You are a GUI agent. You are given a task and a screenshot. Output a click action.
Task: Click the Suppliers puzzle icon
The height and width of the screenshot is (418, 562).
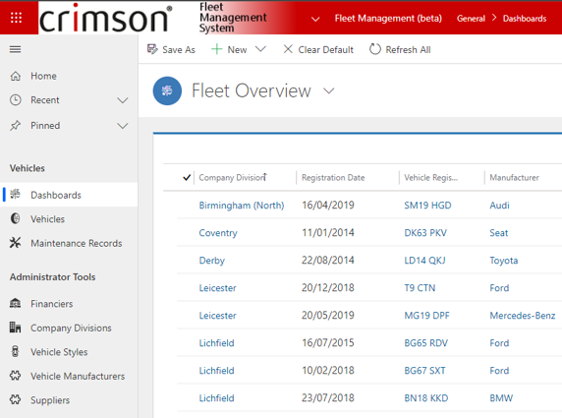coord(16,399)
